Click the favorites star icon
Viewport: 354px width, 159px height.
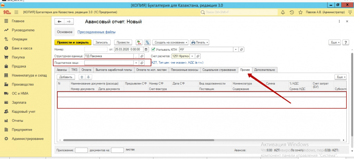tap(300, 12)
